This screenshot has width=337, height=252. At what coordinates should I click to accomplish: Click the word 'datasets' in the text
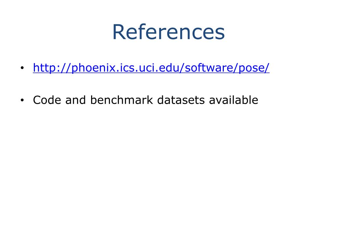181,100
